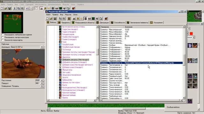The image size is (204, 114).
Task: Switch to the 'Декорации' tab
Action: [x=103, y=22]
